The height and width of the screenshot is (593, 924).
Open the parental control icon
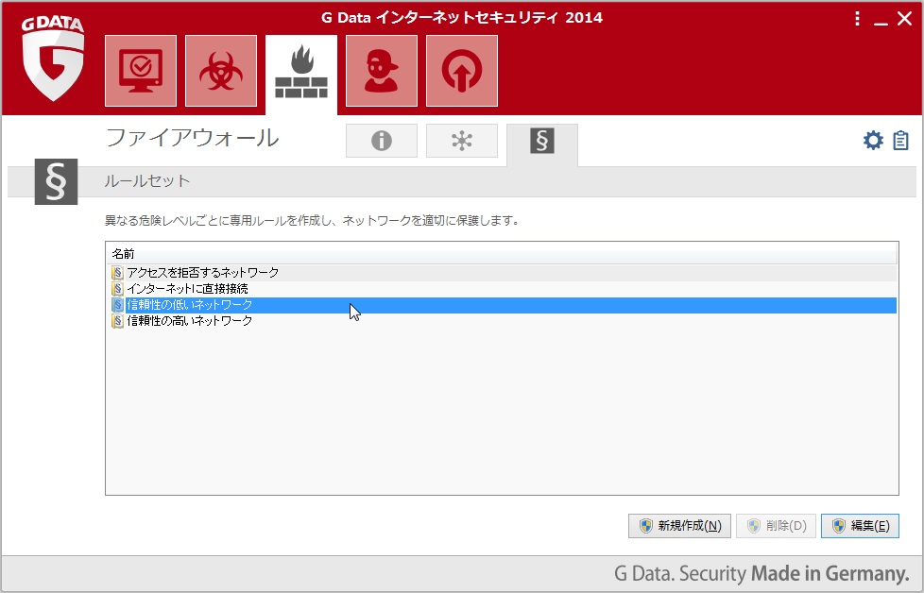pyautogui.click(x=382, y=71)
